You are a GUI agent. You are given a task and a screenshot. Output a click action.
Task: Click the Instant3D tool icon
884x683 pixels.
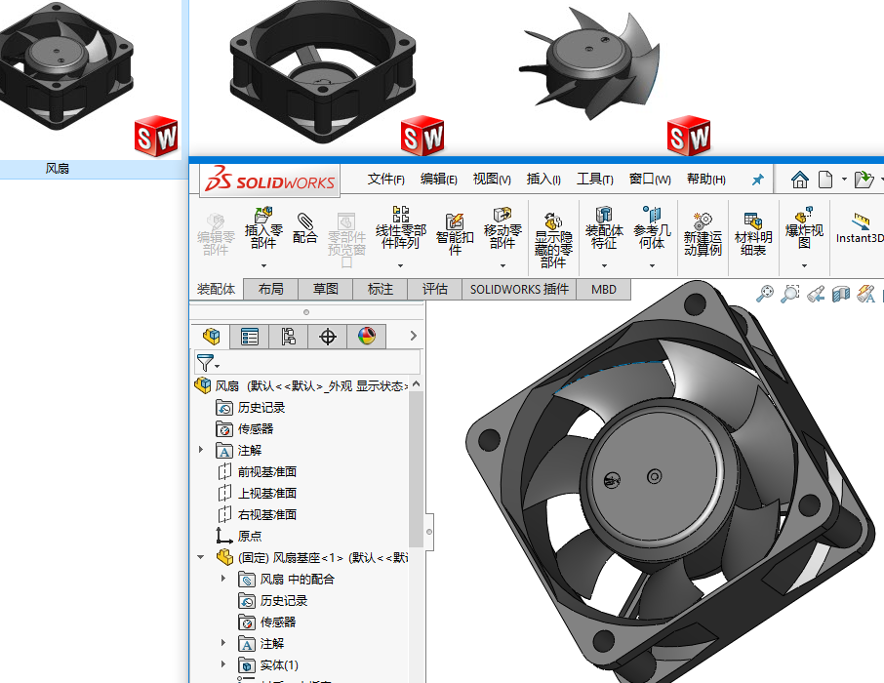click(x=861, y=221)
